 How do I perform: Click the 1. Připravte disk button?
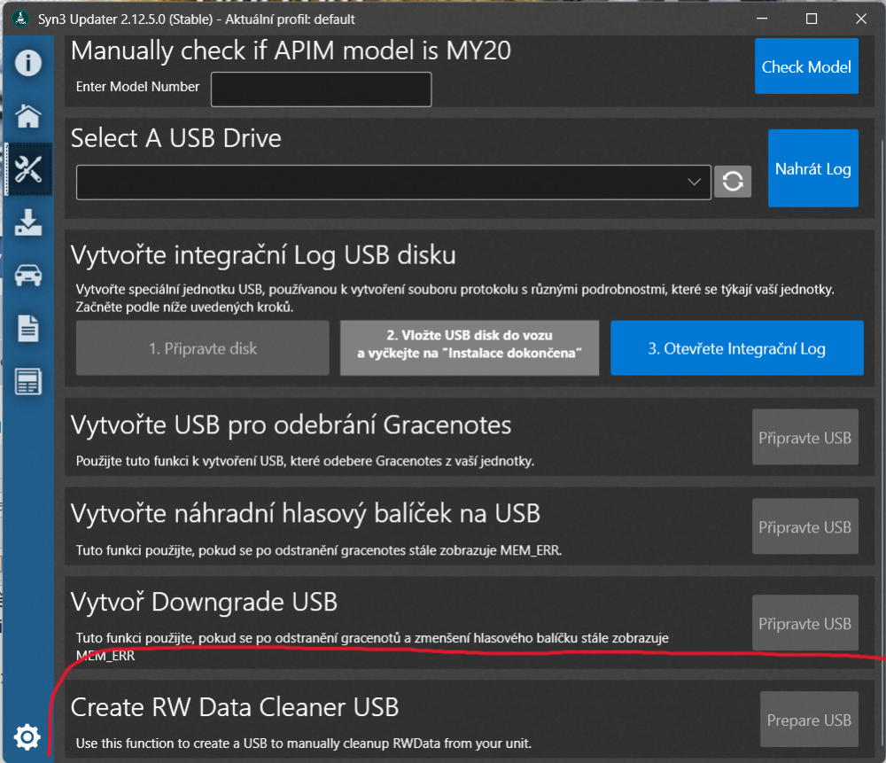click(x=203, y=348)
